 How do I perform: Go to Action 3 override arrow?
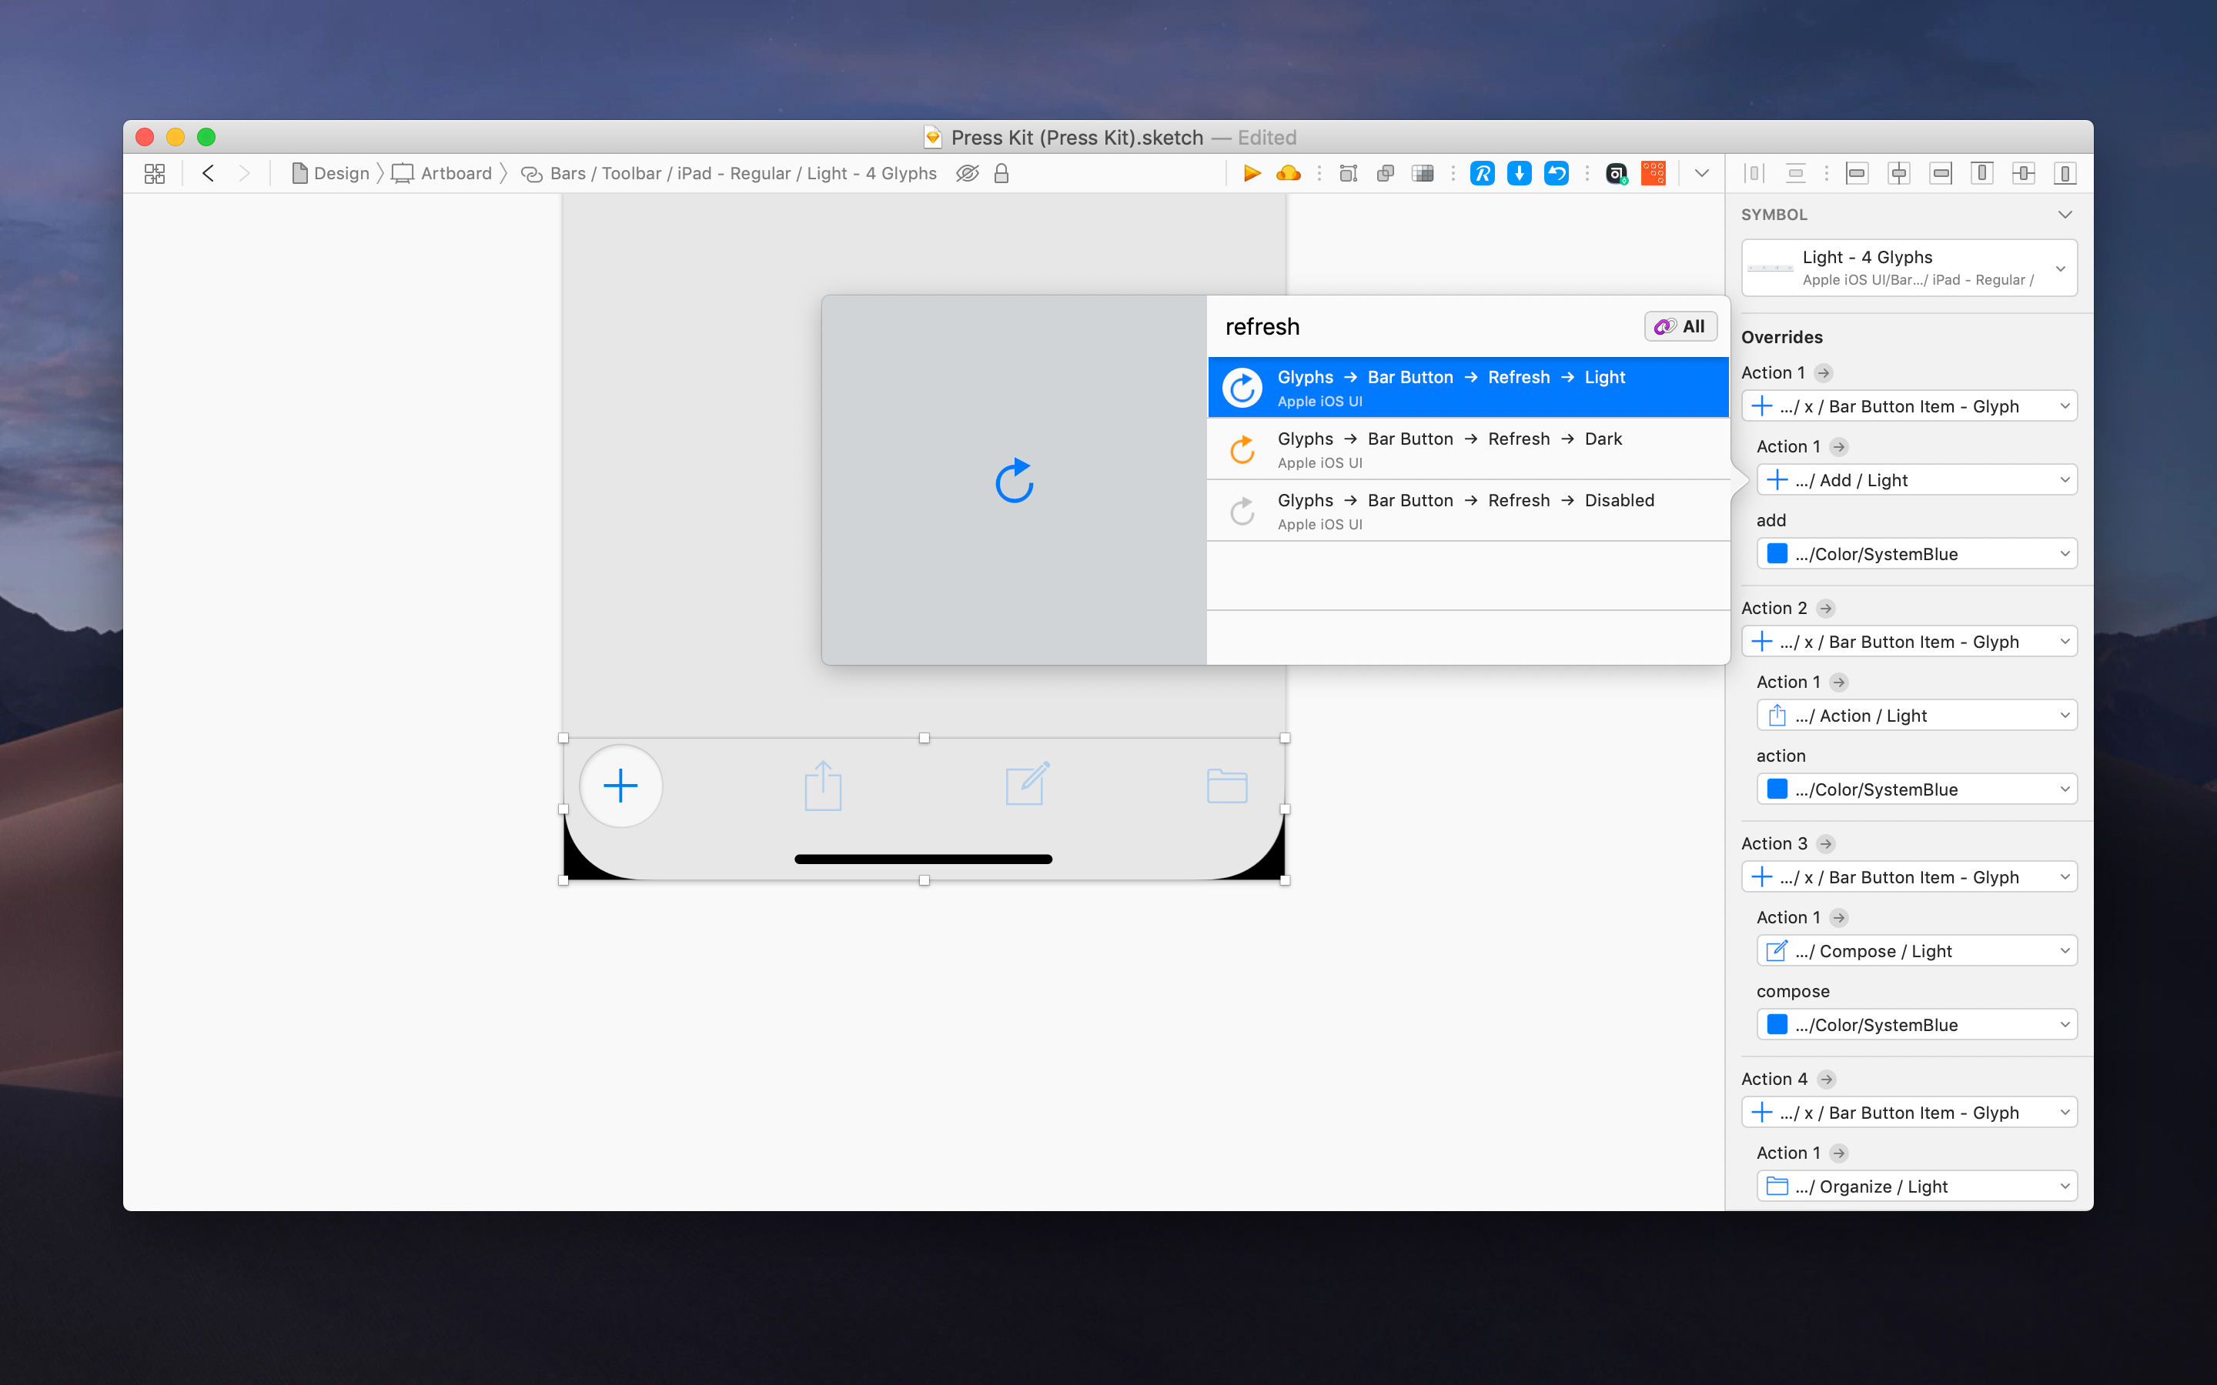click(x=1825, y=843)
